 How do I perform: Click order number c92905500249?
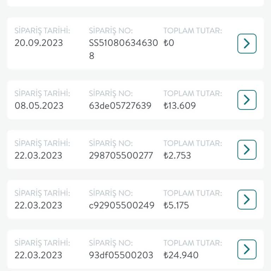click(x=122, y=205)
